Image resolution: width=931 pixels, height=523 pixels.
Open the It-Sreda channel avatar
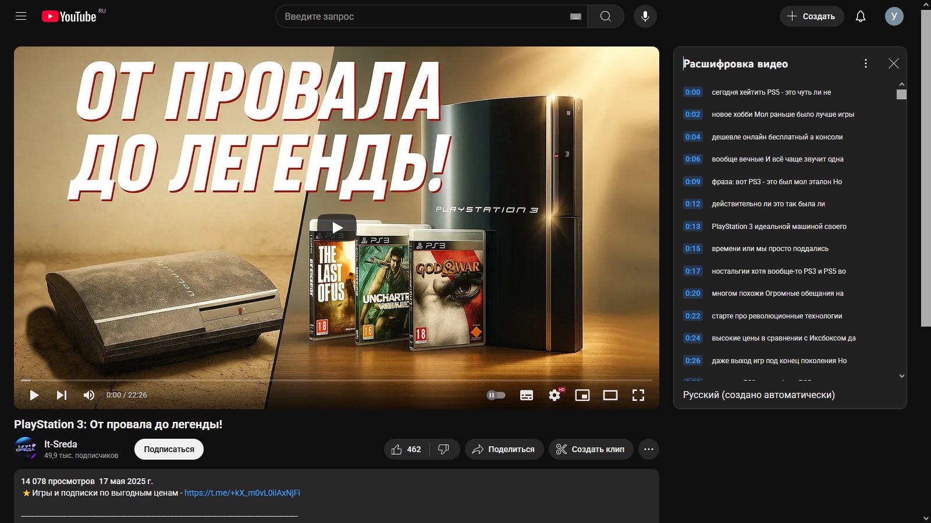click(x=26, y=449)
